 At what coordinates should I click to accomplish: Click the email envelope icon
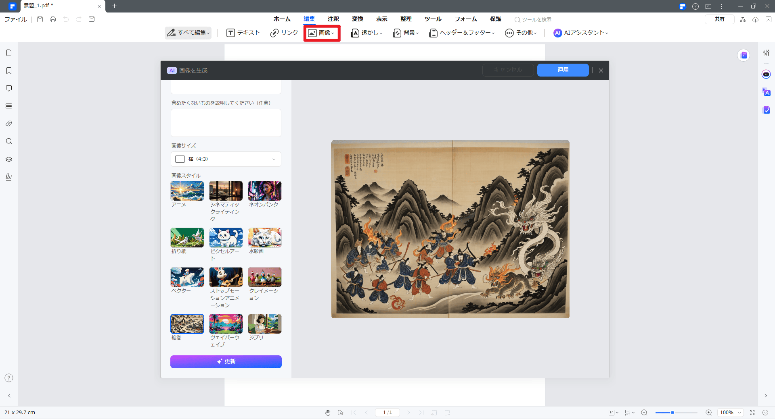tap(92, 19)
